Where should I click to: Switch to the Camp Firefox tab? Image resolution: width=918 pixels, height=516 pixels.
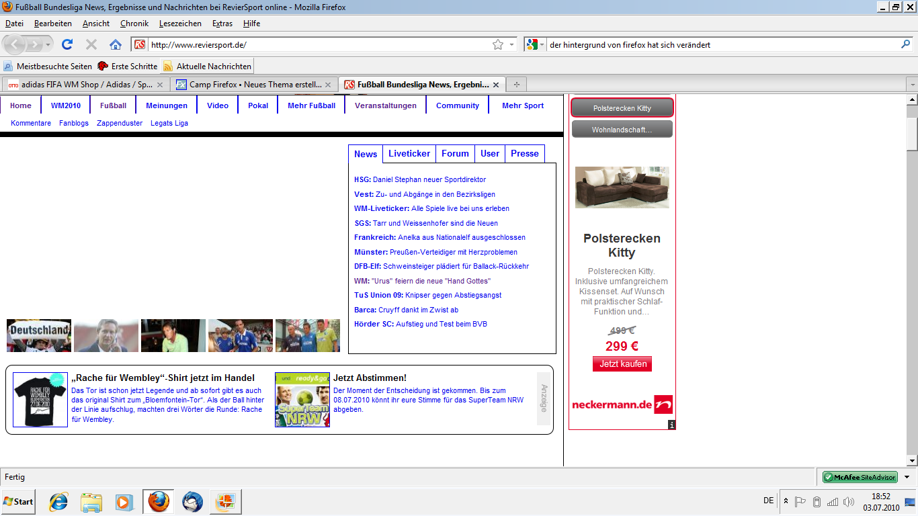coord(254,85)
